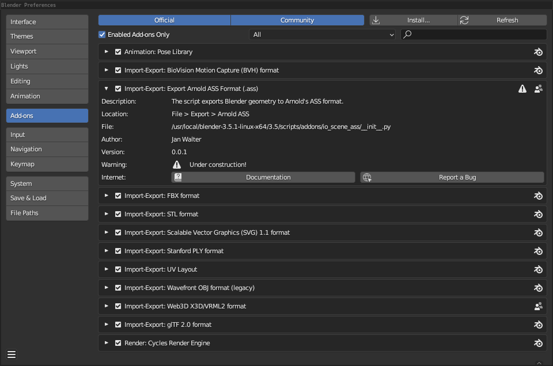Go to Editing preferences
553x366 pixels.
(x=47, y=81)
